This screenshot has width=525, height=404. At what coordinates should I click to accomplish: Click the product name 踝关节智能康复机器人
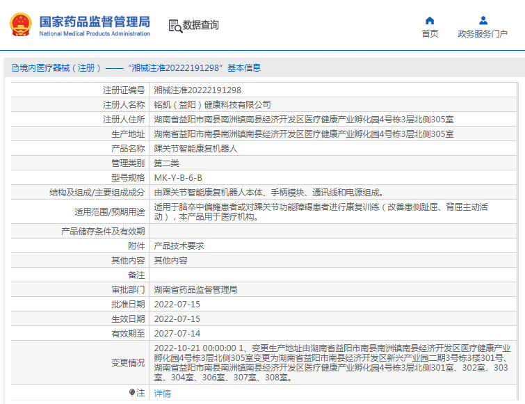[195, 149]
